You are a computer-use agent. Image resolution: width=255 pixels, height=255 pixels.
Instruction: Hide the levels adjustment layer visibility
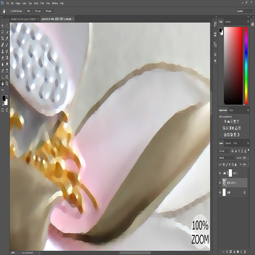(220, 173)
